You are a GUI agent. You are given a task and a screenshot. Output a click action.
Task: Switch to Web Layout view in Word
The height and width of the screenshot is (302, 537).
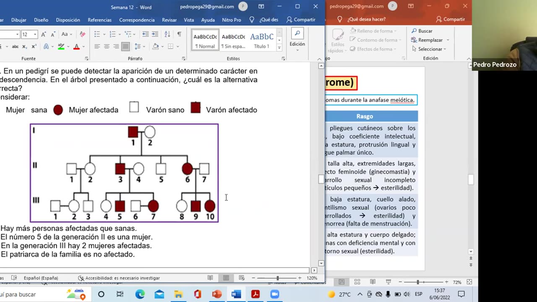[242, 278]
